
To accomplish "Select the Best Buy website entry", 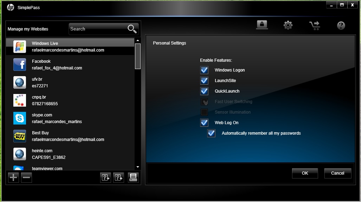I will (x=70, y=136).
